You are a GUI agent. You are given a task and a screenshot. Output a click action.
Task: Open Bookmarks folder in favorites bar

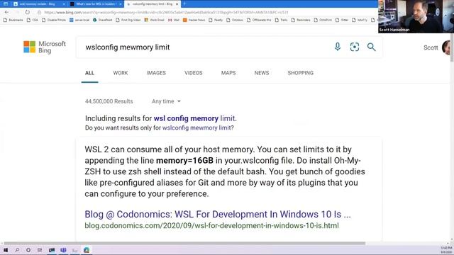point(13,20)
